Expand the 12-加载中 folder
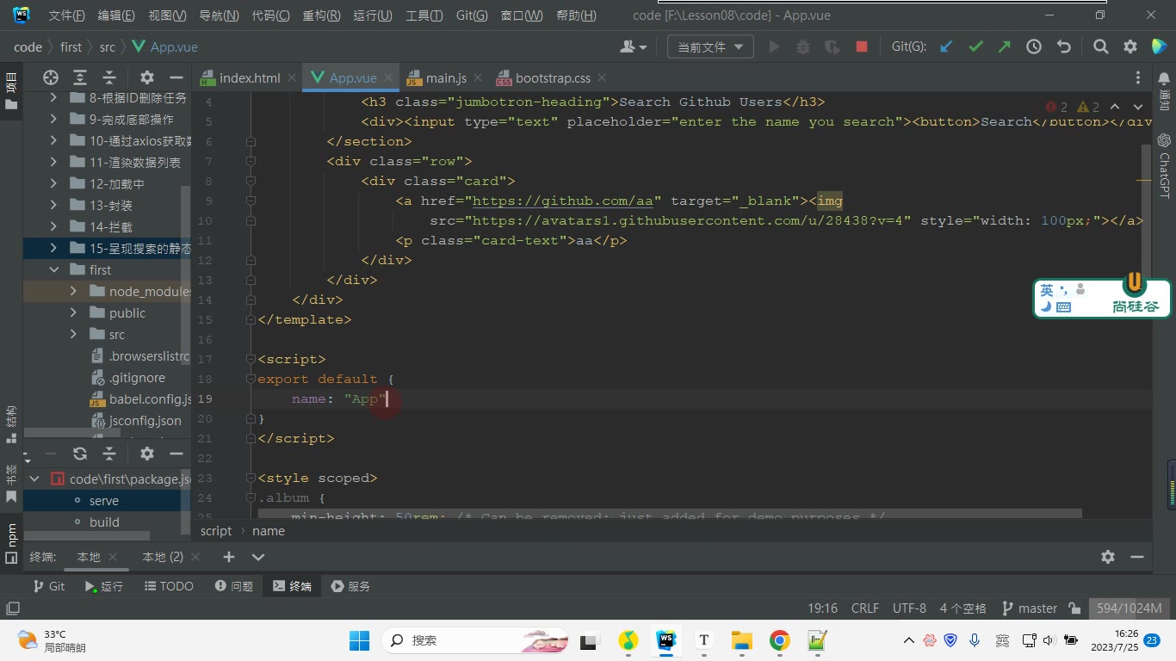This screenshot has height=661, width=1176. coord(54,183)
